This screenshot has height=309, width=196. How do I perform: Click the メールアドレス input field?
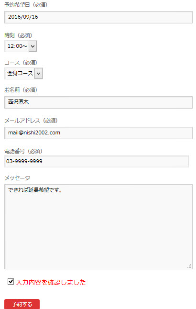pyautogui.click(x=98, y=133)
